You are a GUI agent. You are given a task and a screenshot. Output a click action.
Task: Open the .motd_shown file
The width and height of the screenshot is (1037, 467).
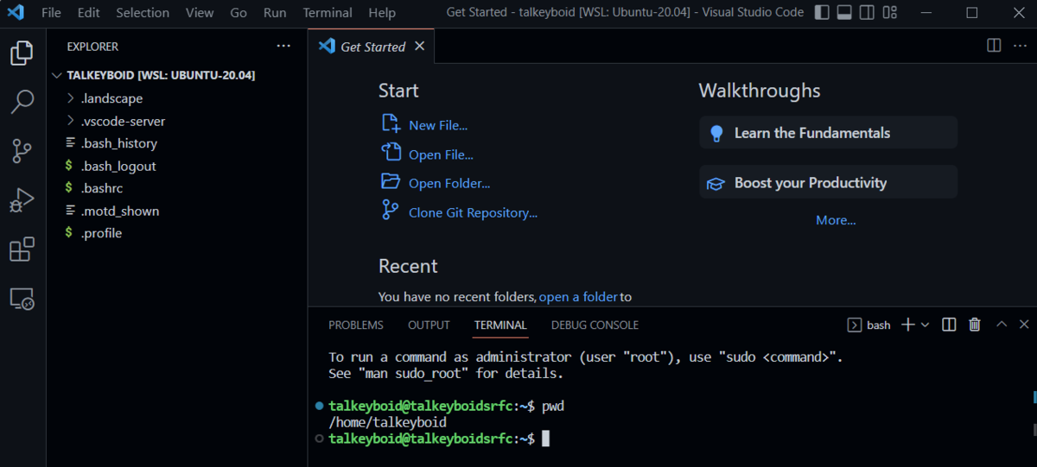[176, 211]
